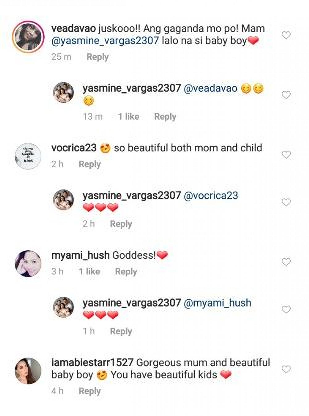Reply to vocrica23's comment
Screen dimensions: 309x416
point(90,164)
